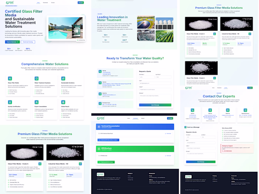Image resolution: width=259 pixels, height=194 pixels.
Task: Click the Email Us envelope icon in the quote section
Action: click(x=100, y=94)
